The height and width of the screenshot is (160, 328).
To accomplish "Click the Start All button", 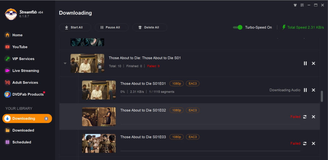I will 75,27.
